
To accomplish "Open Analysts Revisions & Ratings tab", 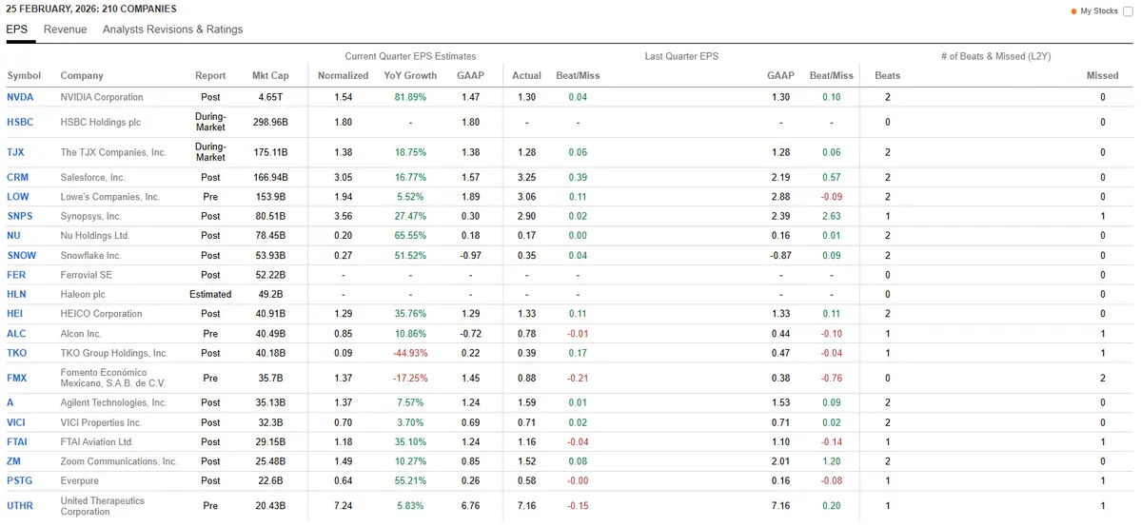I will pos(172,29).
